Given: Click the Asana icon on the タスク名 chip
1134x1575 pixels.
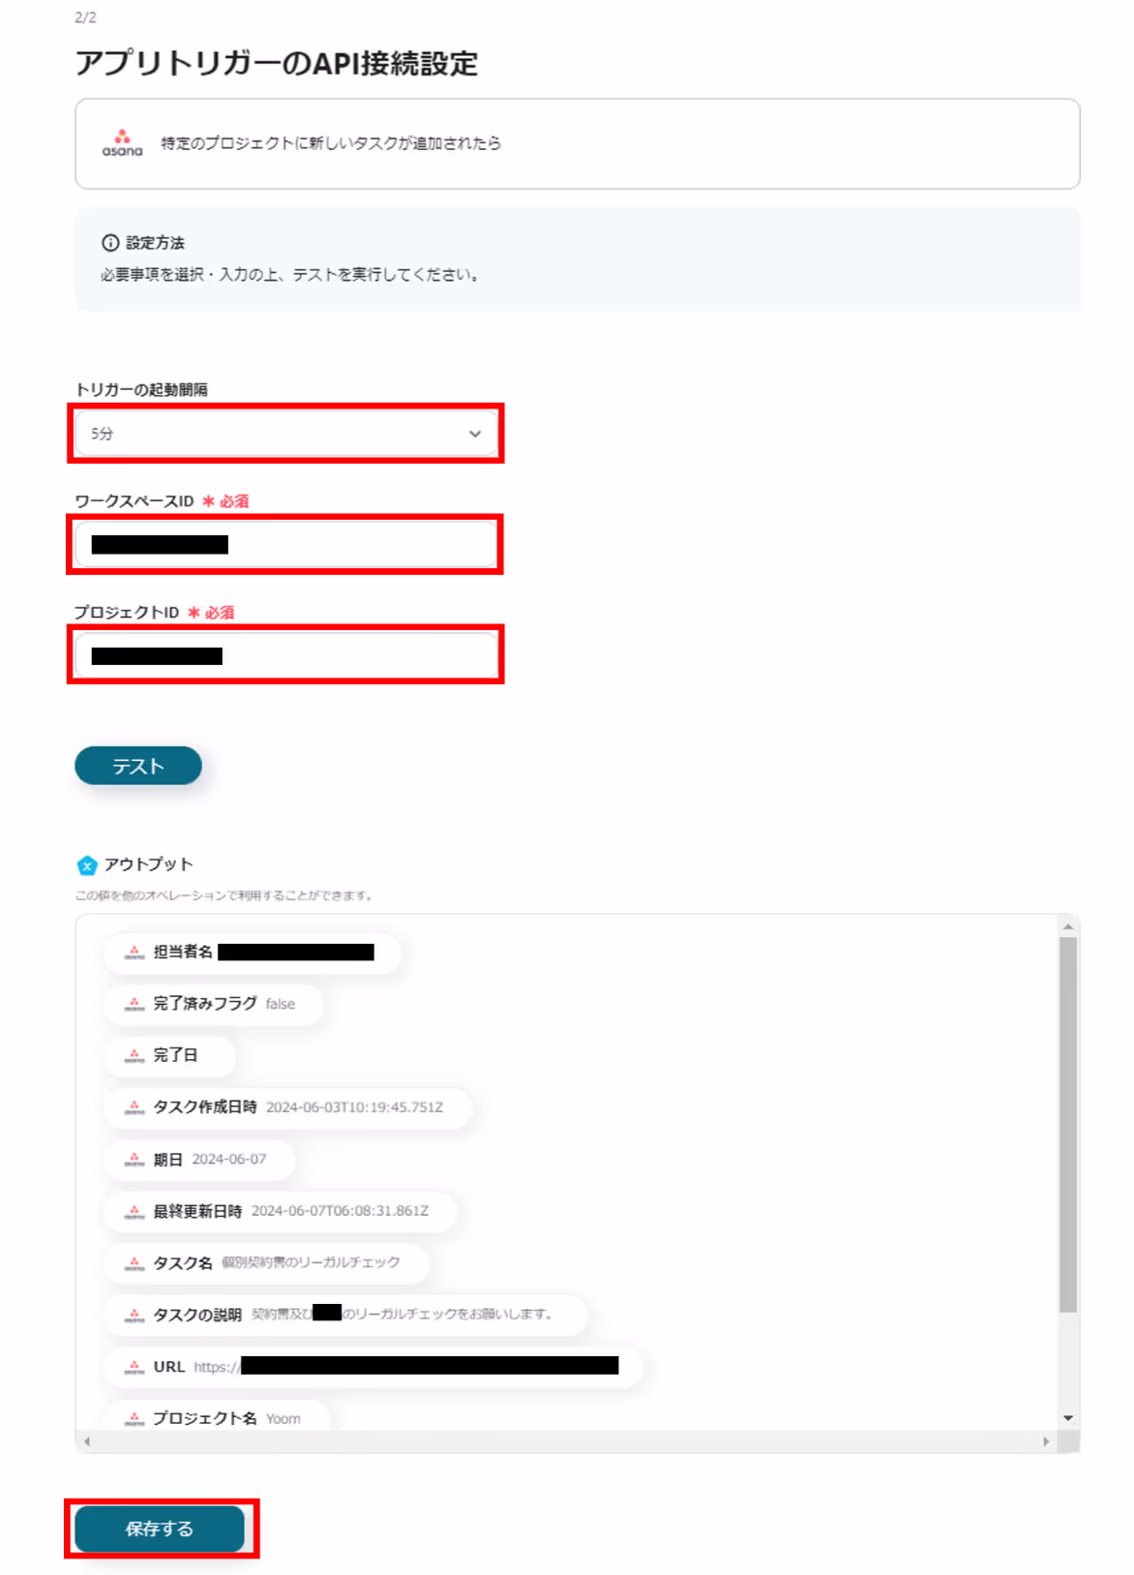Looking at the screenshot, I should point(134,1263).
